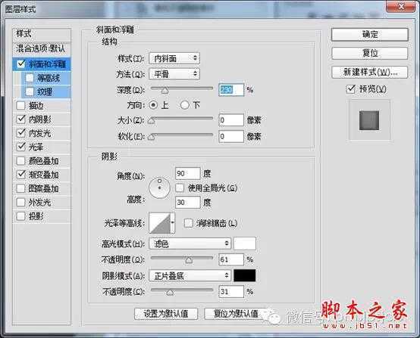Open the 外发光 settings entry
420x338 pixels.
[x=40, y=202]
